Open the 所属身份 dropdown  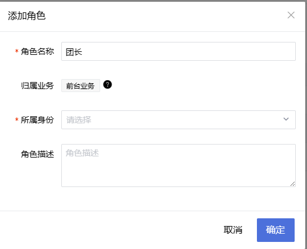179,120
